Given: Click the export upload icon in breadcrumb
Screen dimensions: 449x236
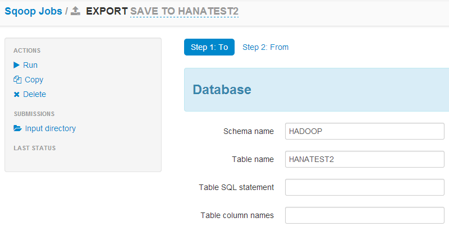Looking at the screenshot, I should click(76, 11).
